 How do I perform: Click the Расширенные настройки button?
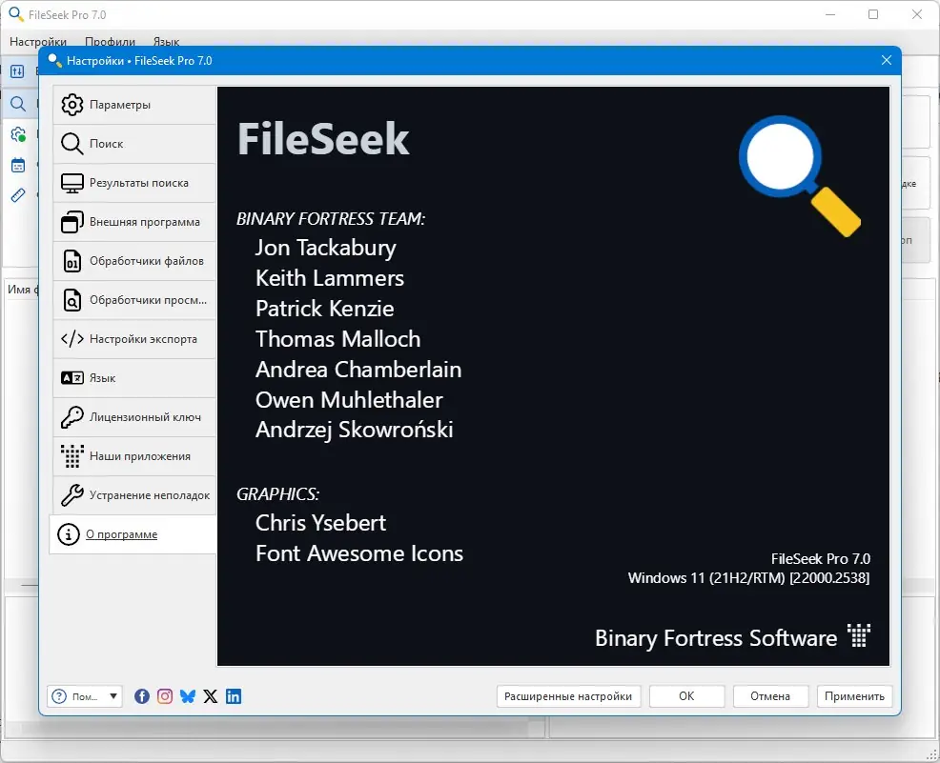(x=568, y=696)
